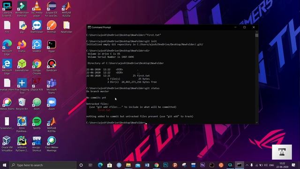Open Ubuntu from the taskbar
The width and height of the screenshot is (300, 169).
[221, 165]
